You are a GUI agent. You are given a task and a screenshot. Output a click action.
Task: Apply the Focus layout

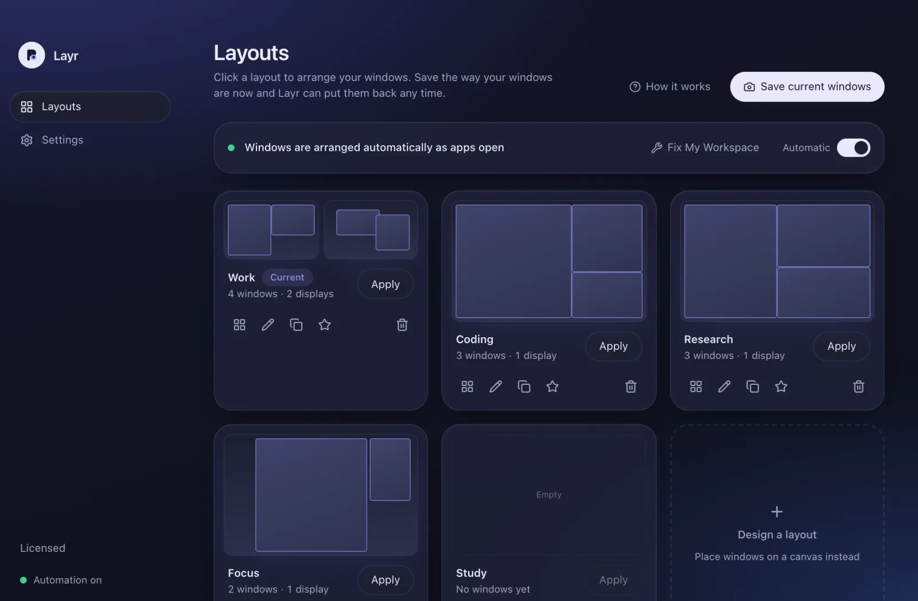click(x=386, y=580)
